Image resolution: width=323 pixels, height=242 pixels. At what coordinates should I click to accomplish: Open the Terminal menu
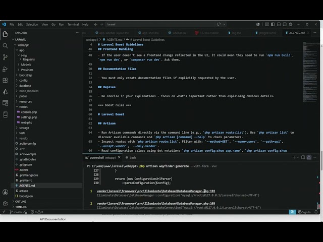click(x=73, y=24)
